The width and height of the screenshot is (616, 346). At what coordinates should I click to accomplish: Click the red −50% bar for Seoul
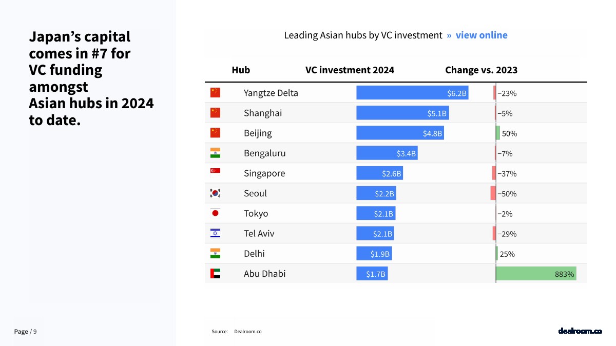pyautogui.click(x=493, y=193)
